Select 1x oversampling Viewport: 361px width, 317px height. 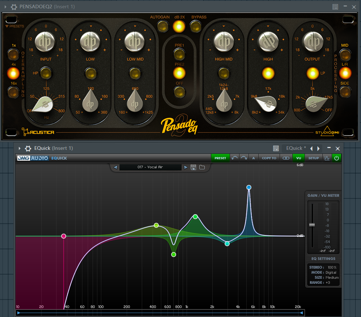[13, 55]
